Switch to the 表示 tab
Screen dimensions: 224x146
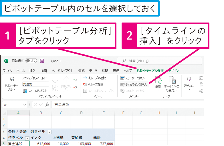pyautogui.click(x=116, y=71)
